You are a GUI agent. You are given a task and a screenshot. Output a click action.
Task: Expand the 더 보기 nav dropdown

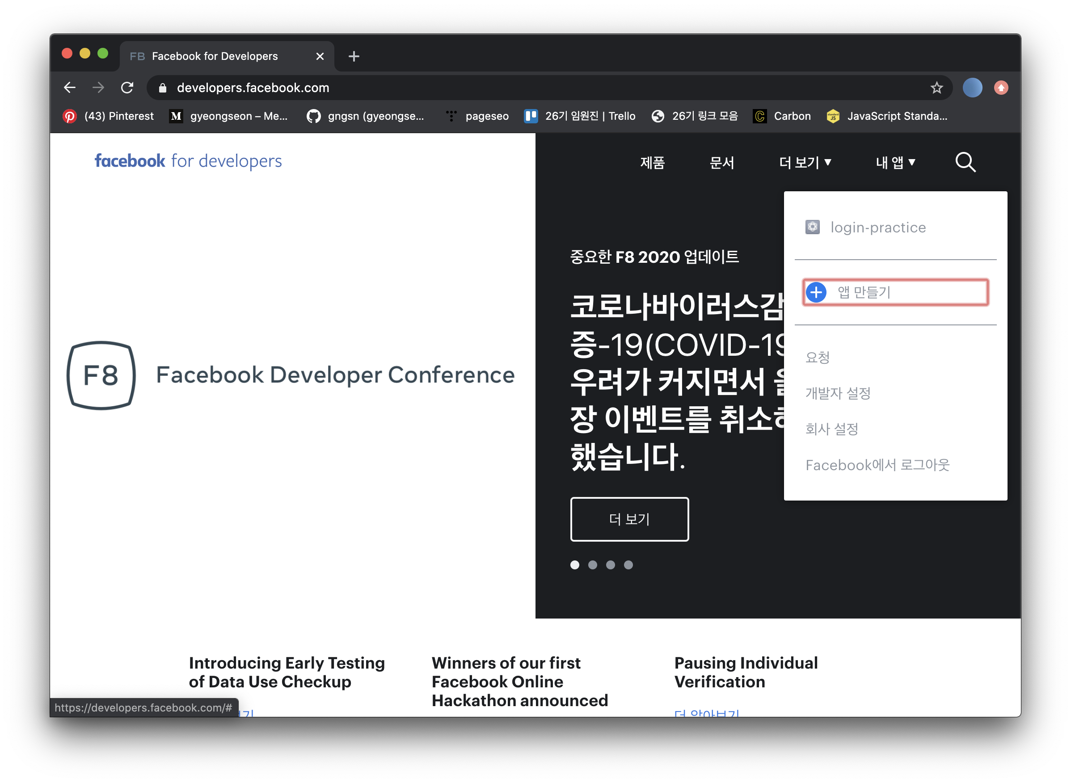(x=805, y=163)
